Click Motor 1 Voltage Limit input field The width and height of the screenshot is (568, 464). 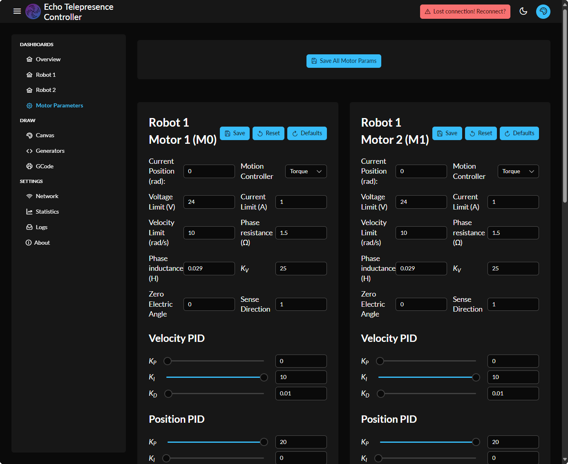[x=209, y=202]
